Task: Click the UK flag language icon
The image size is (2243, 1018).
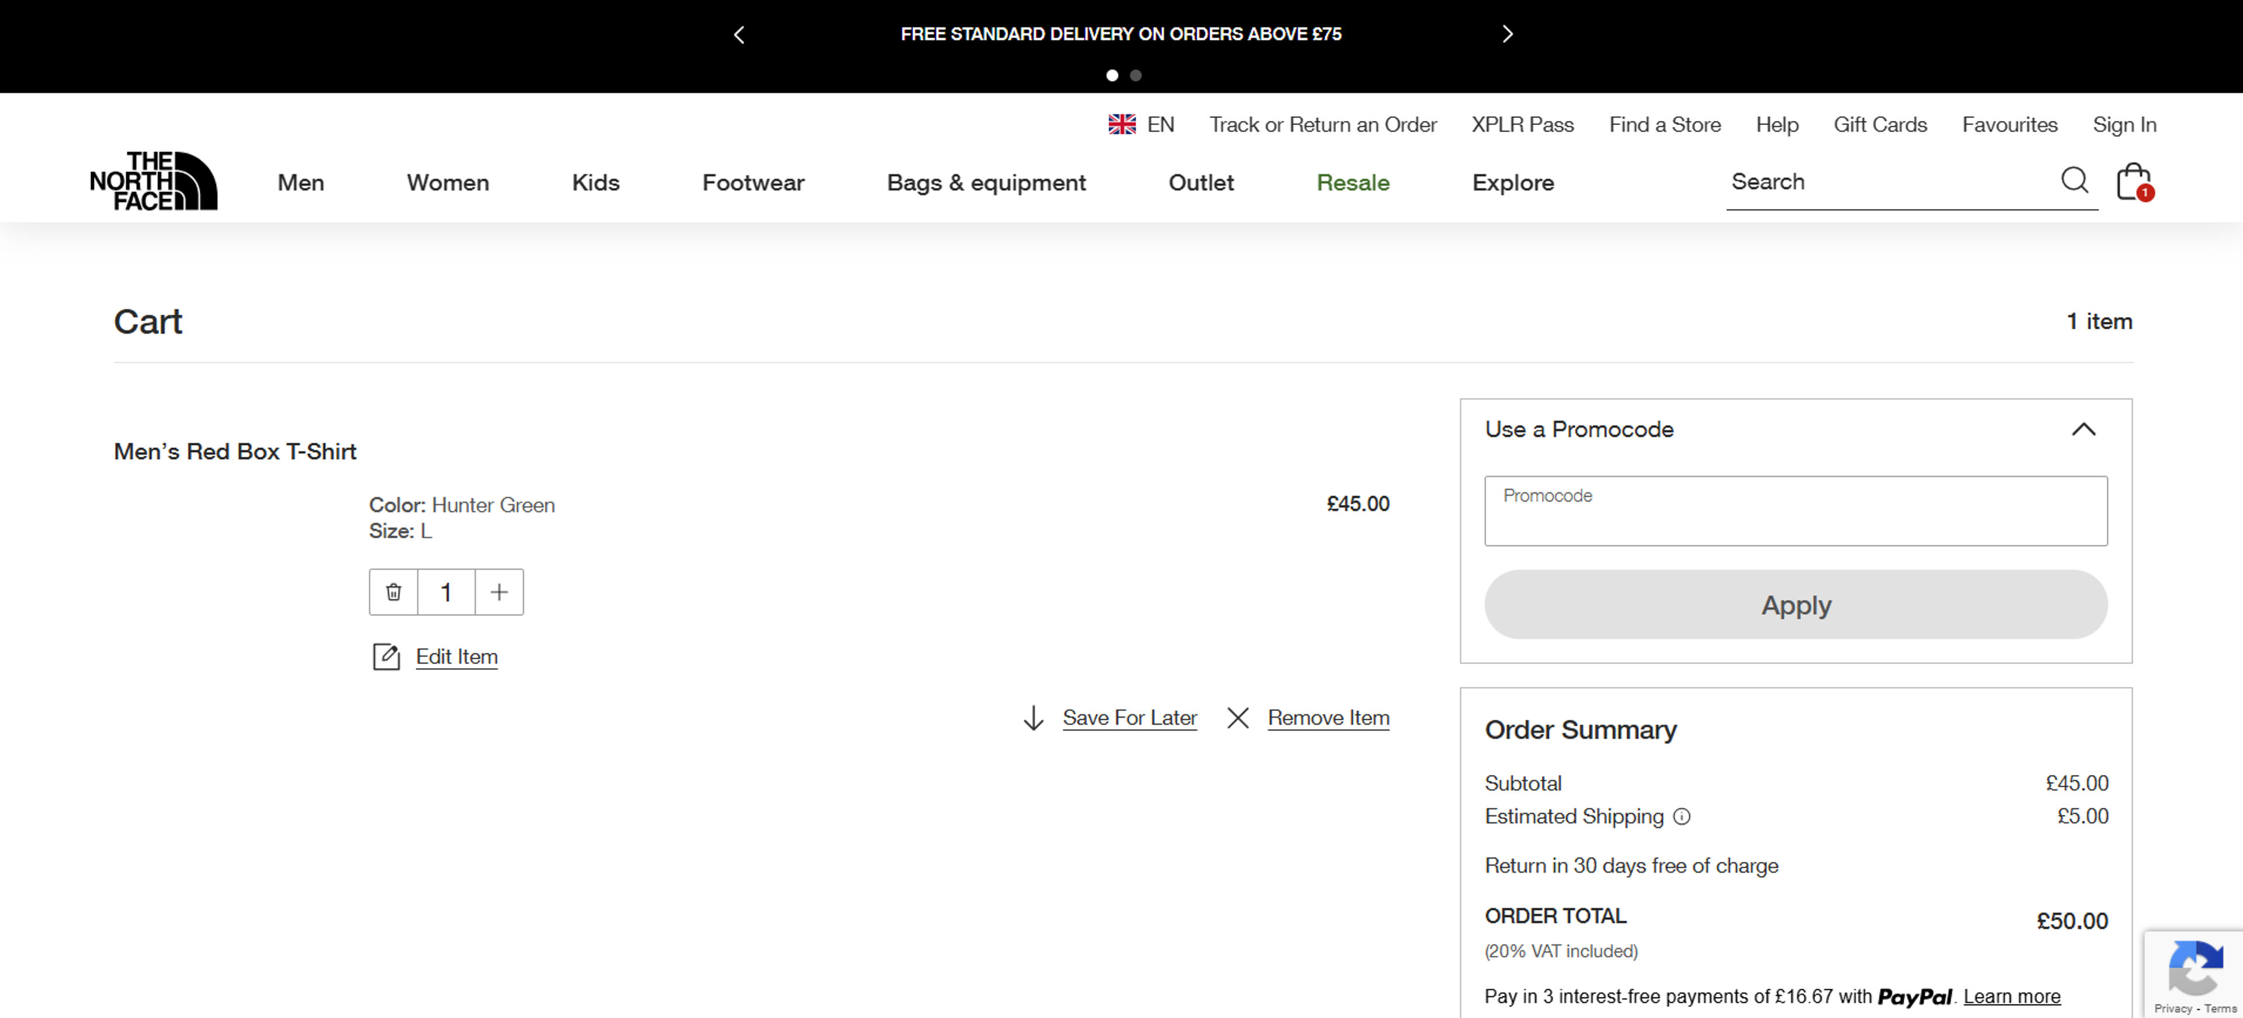Action: (x=1121, y=124)
